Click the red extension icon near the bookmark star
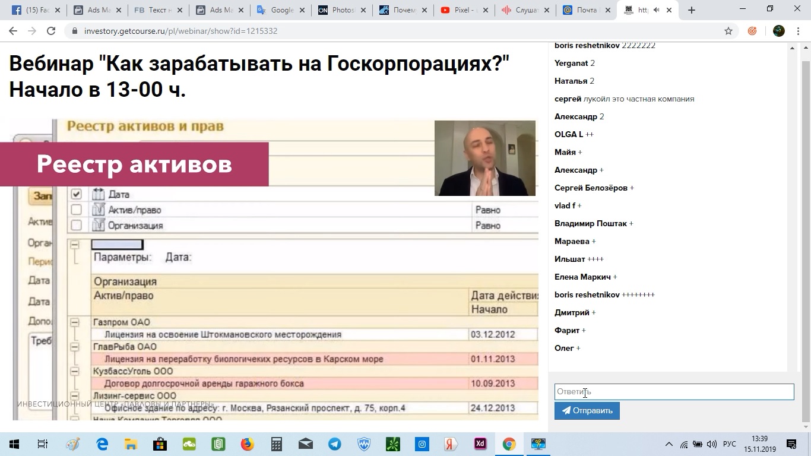 pyautogui.click(x=753, y=30)
